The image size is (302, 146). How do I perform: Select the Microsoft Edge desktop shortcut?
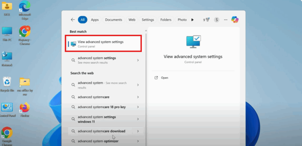coord(25,10)
